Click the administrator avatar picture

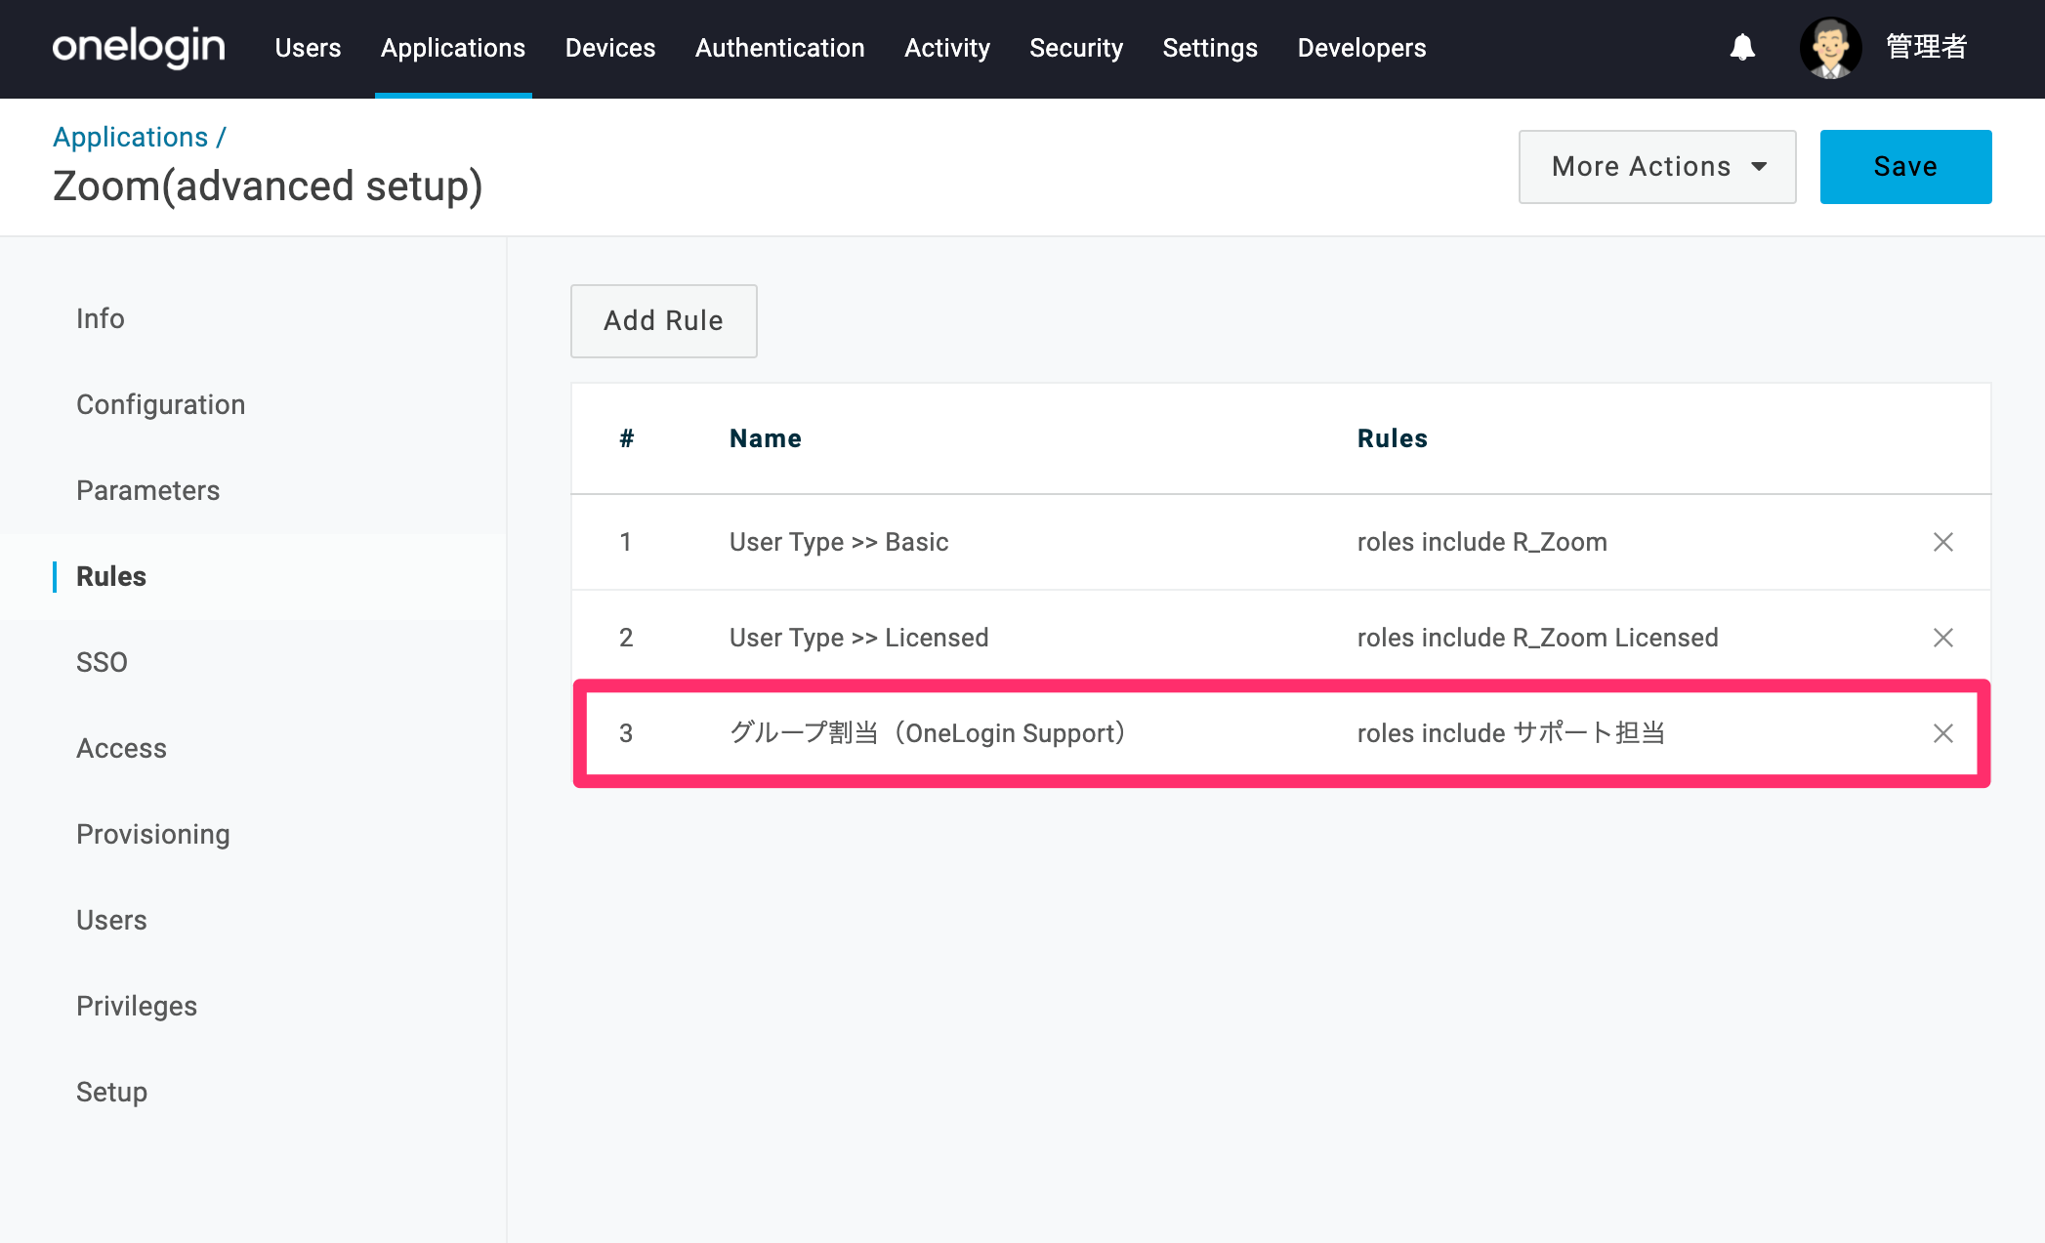tap(1830, 48)
